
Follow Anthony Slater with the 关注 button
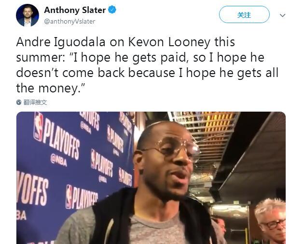(244, 14)
